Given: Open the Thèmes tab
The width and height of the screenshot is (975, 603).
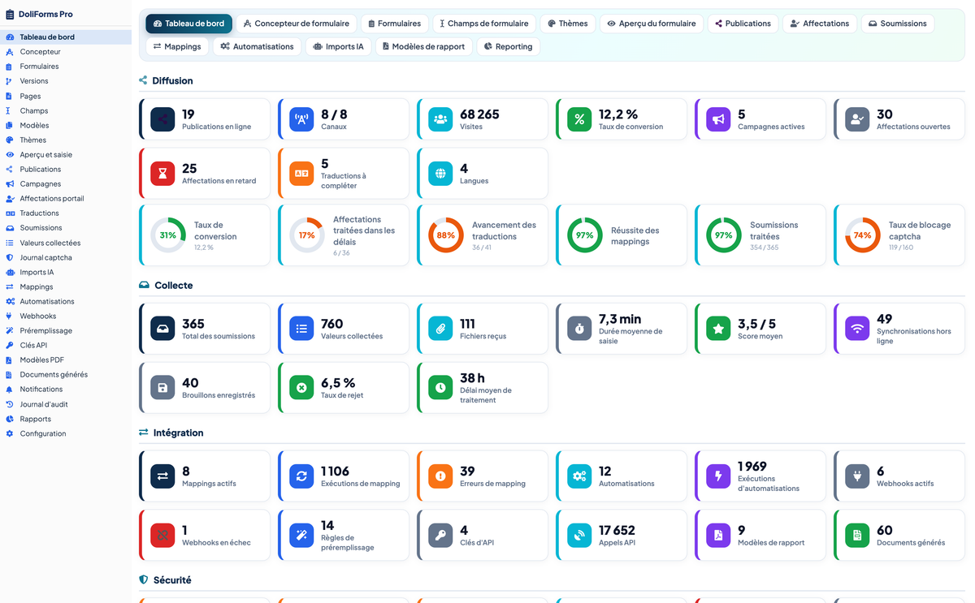Looking at the screenshot, I should [567, 24].
